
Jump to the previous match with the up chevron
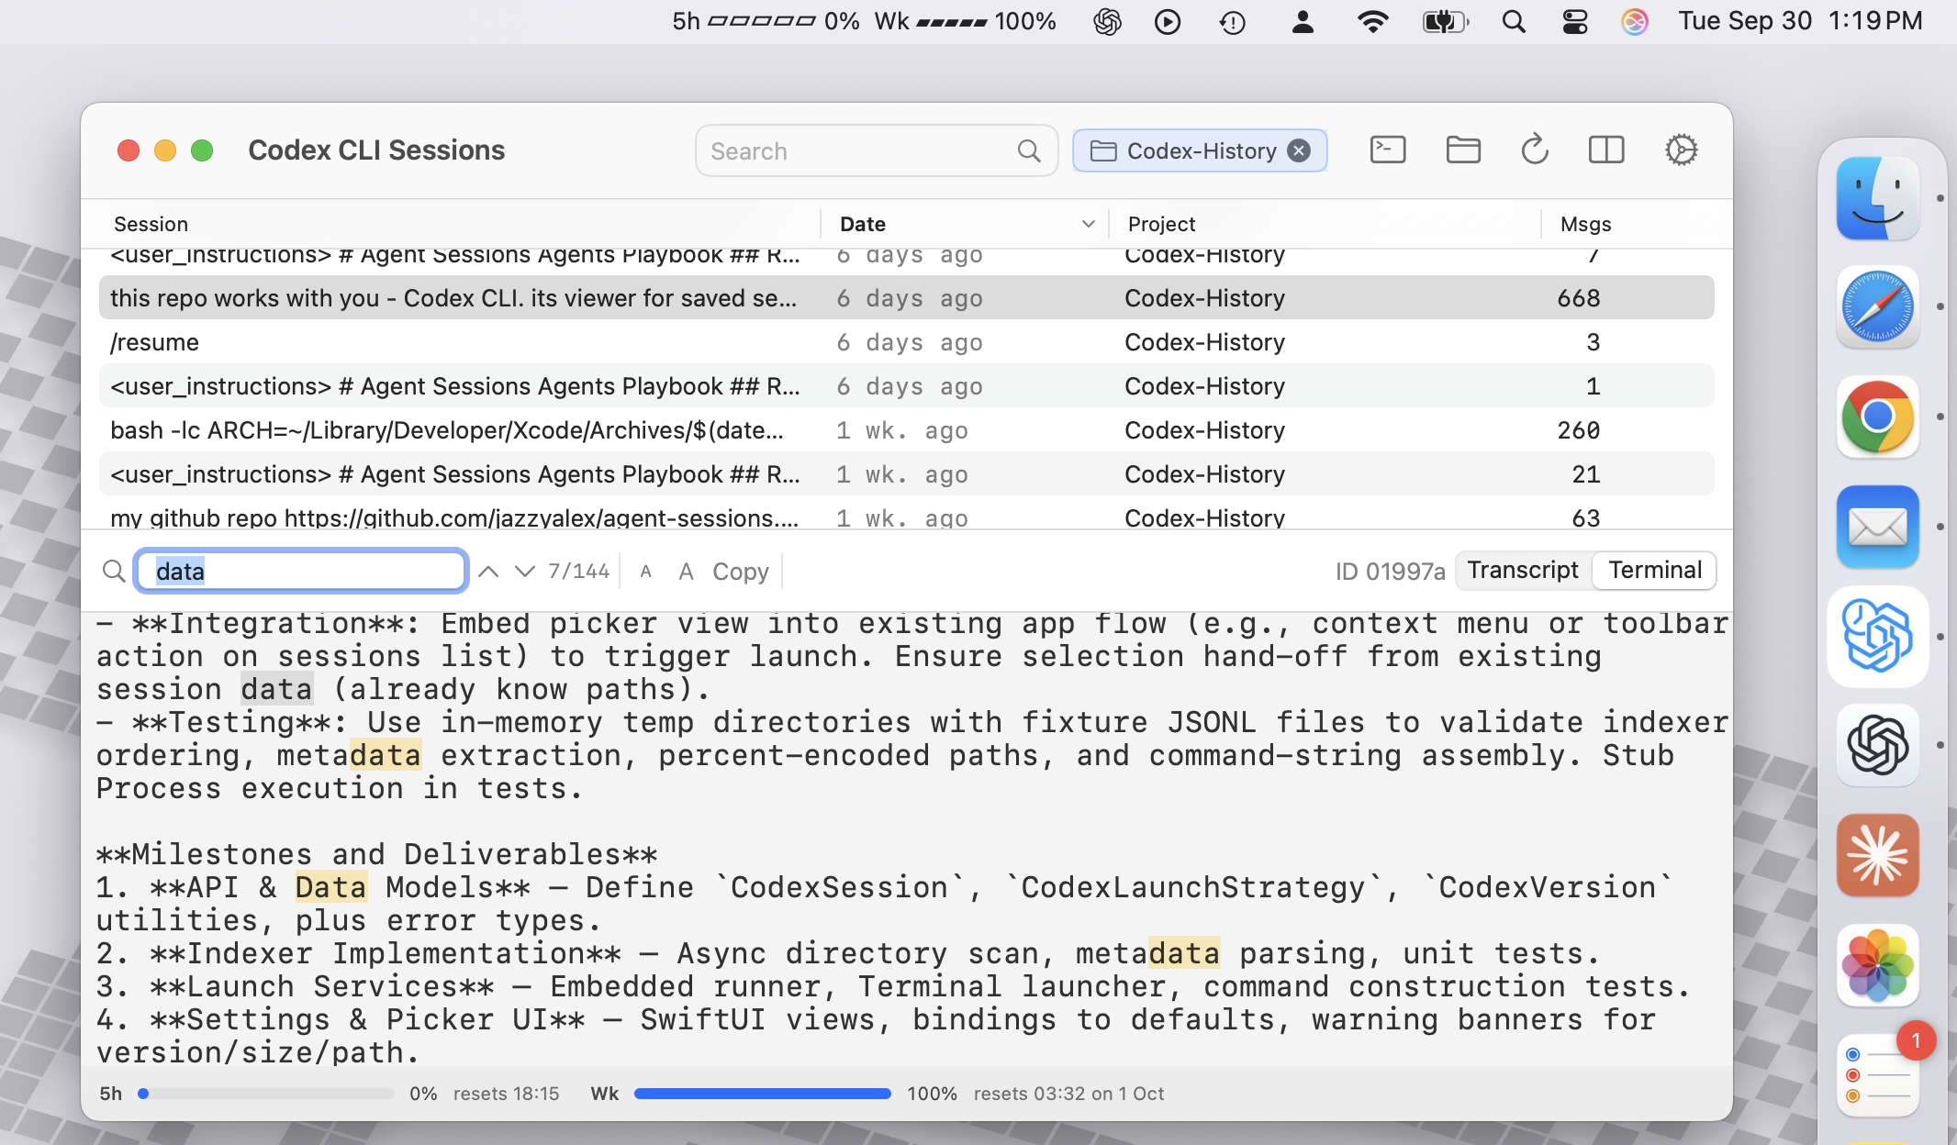pyautogui.click(x=488, y=572)
